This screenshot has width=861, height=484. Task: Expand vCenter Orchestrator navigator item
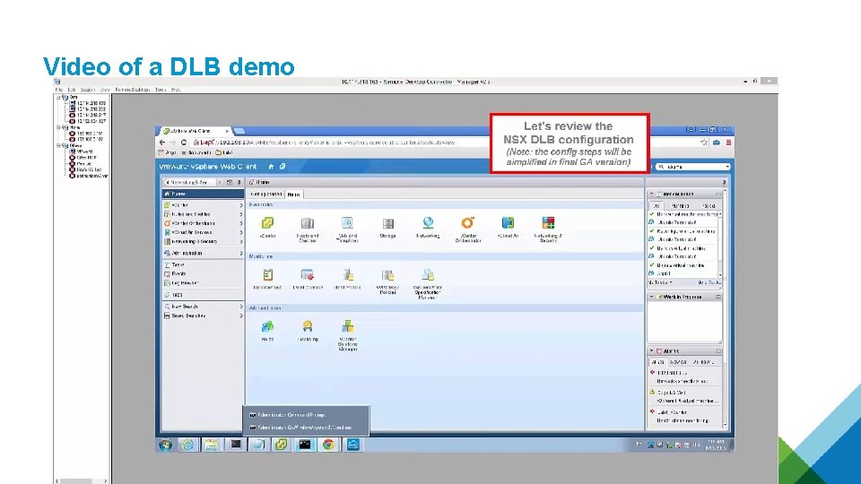241,223
